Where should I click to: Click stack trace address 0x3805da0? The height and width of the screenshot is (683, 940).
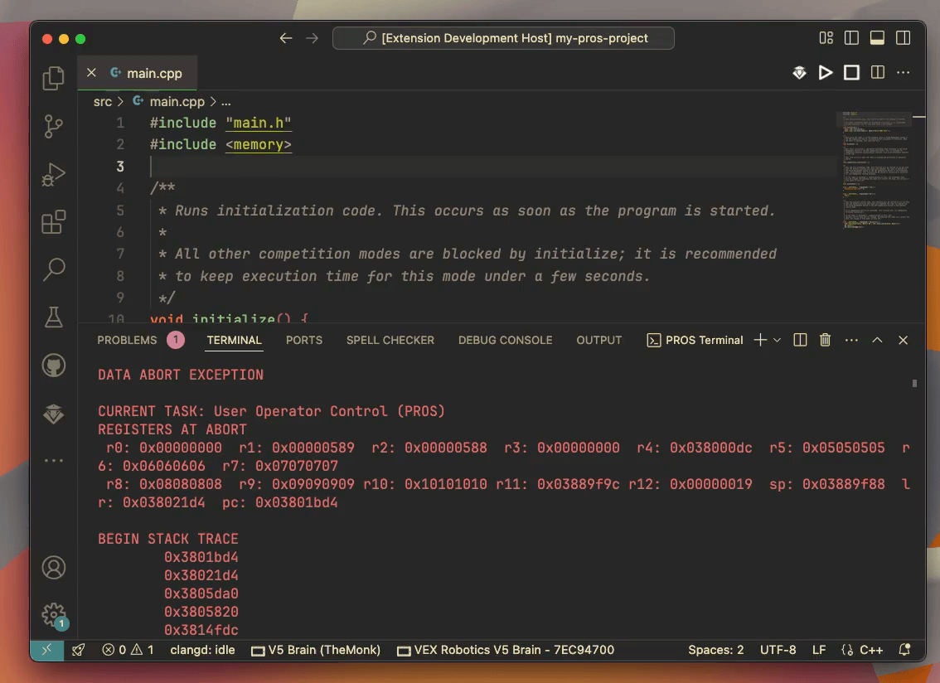201,593
